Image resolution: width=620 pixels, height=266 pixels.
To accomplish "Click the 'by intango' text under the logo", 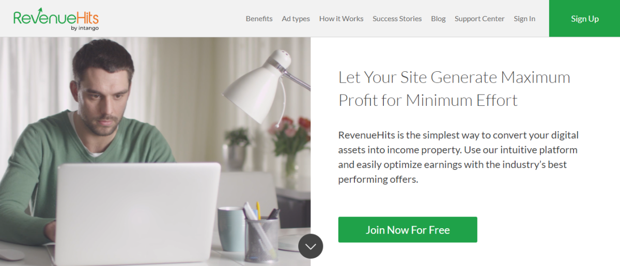I will pyautogui.click(x=84, y=28).
